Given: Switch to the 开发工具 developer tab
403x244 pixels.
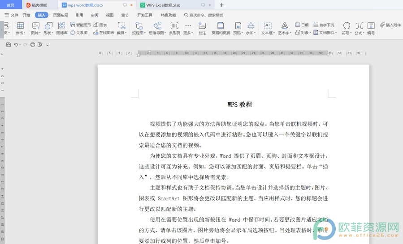Looking at the screenshot, I should [145, 15].
